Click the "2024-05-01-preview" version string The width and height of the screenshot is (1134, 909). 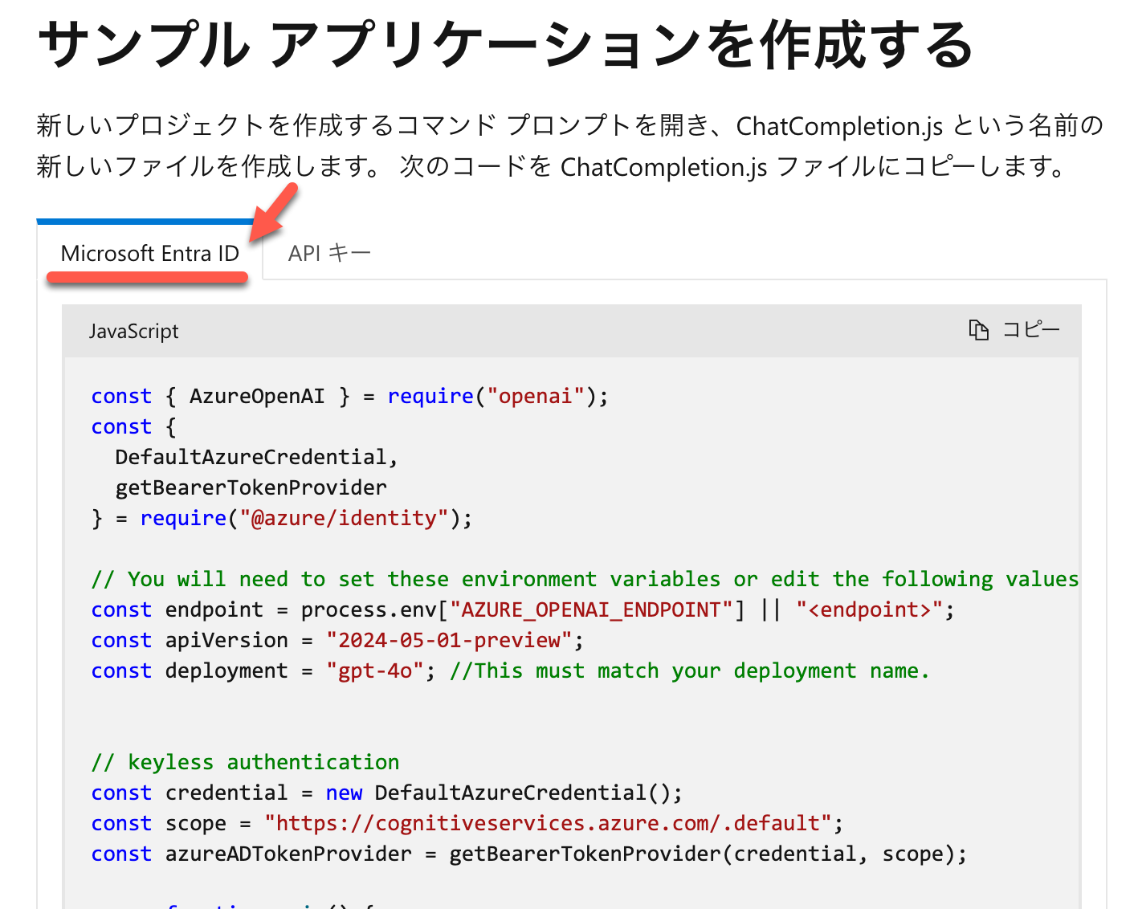449,640
